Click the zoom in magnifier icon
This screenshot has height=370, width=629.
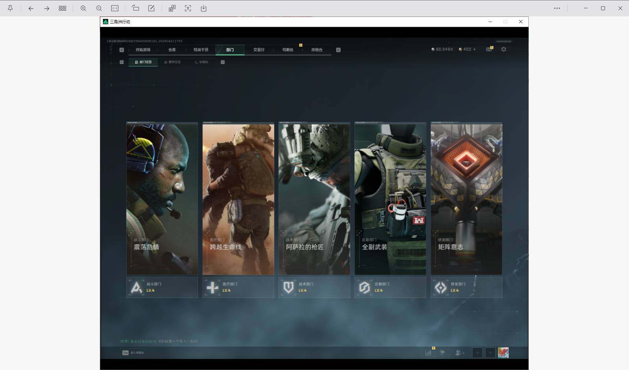pyautogui.click(x=83, y=8)
